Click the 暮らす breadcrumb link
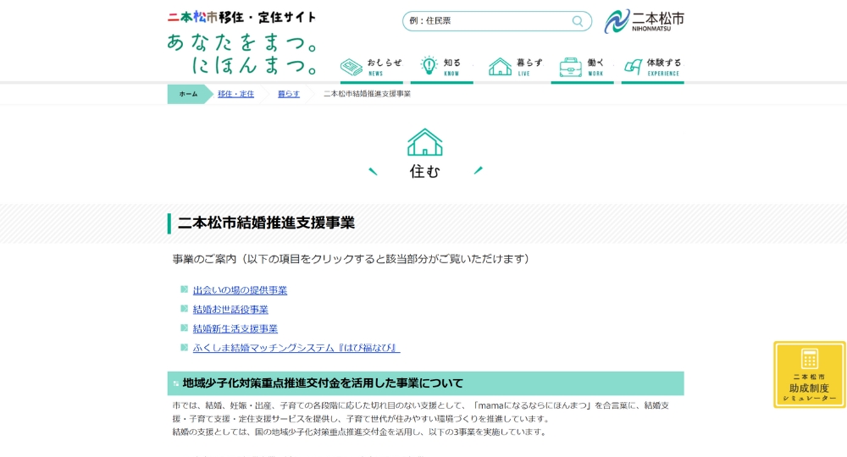The image size is (847, 457). point(289,94)
